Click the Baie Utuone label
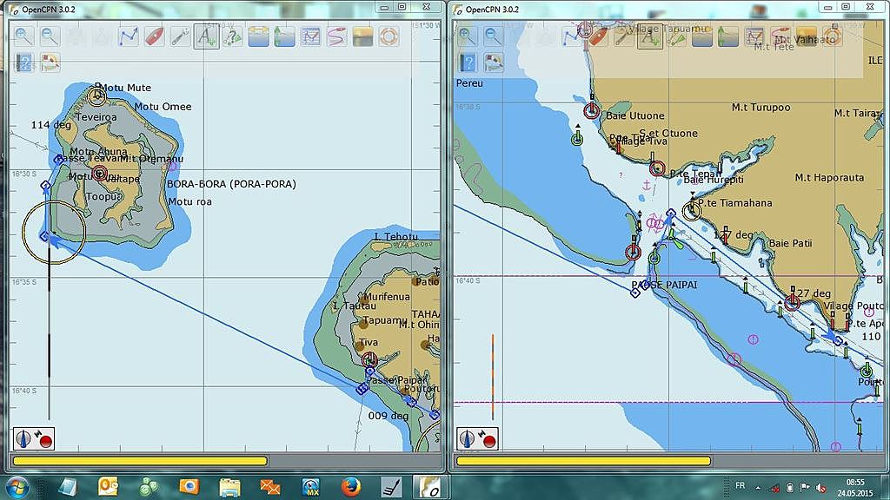Viewport: 890px width, 500px height. [635, 115]
